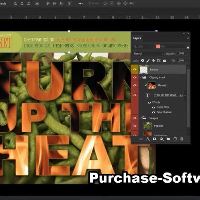The width and height of the screenshot is (200, 200).
Task: Collapse the Images group folder
Action: pos(140,118)
